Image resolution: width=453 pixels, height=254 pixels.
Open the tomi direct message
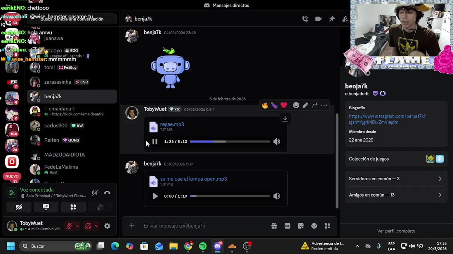(x=72, y=67)
